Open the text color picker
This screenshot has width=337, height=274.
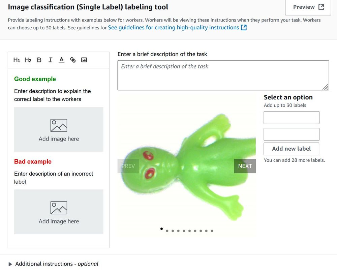[x=61, y=60]
